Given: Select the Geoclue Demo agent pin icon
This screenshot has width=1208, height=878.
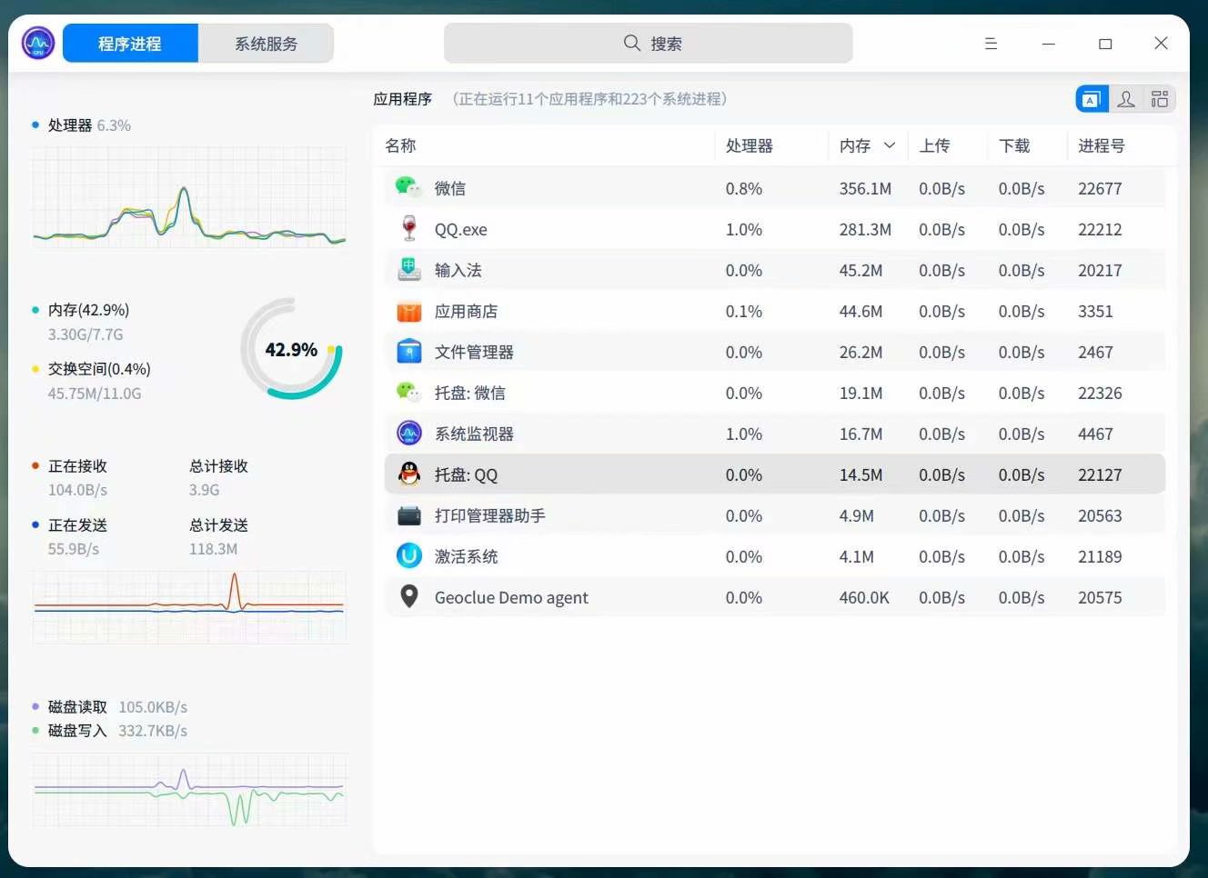Looking at the screenshot, I should click(409, 596).
